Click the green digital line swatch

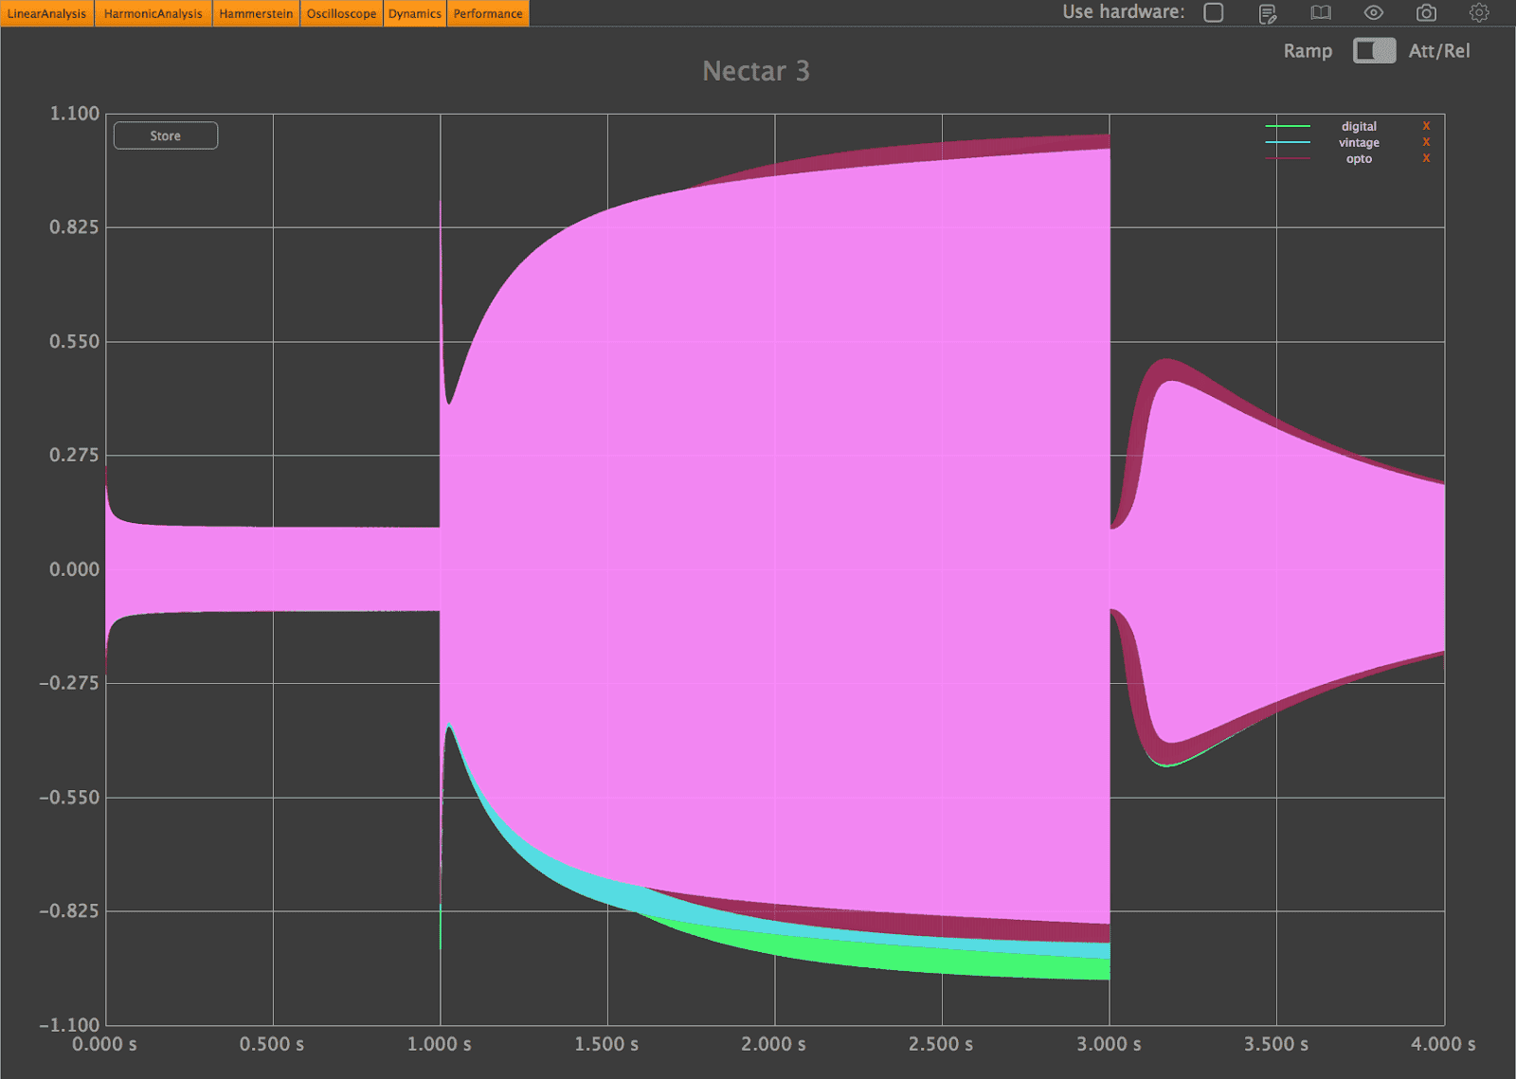1288,126
